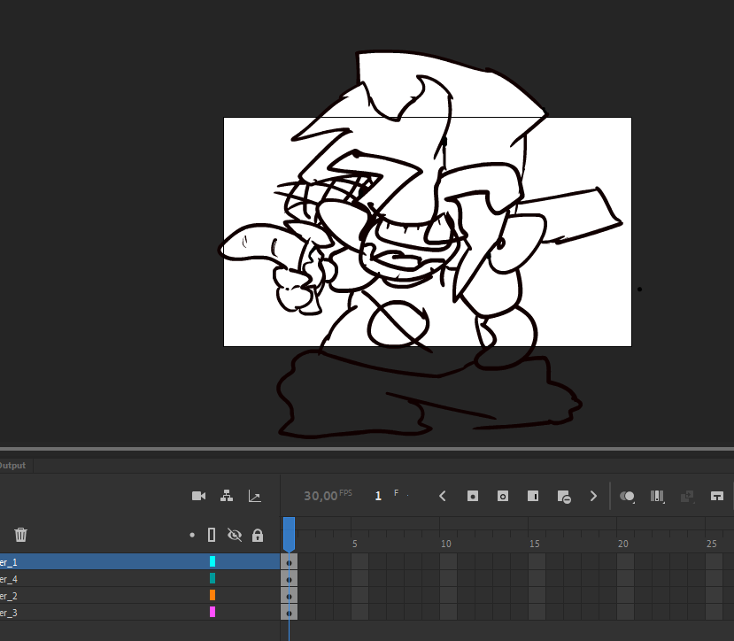Viewport: 734px width, 641px height.
Task: Lock all layers with the padlock icon
Action: (258, 535)
